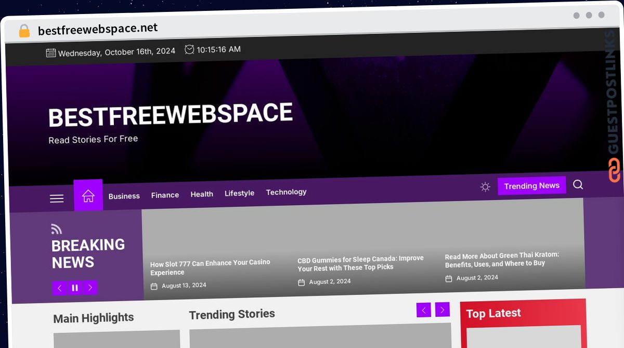
Task: Click the Top Latest heading
Action: point(493,313)
